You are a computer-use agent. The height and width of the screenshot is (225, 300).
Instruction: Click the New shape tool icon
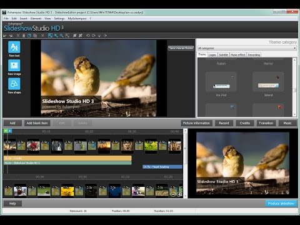[x=14, y=84]
